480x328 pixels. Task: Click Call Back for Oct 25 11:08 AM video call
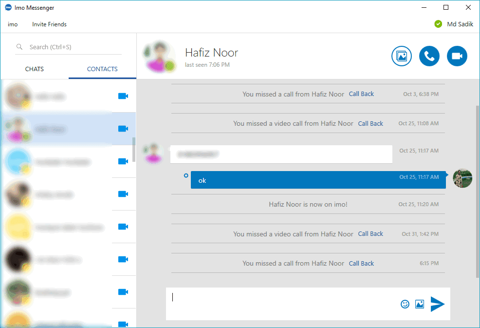click(x=370, y=123)
